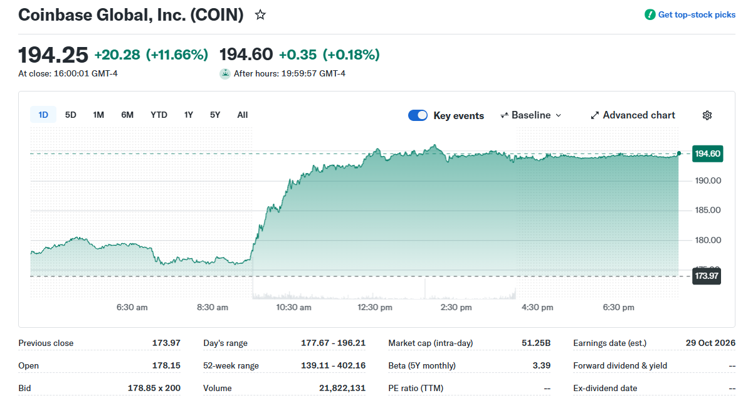748x398 pixels.
Task: Select the 1D time range tab
Action: [x=43, y=115]
